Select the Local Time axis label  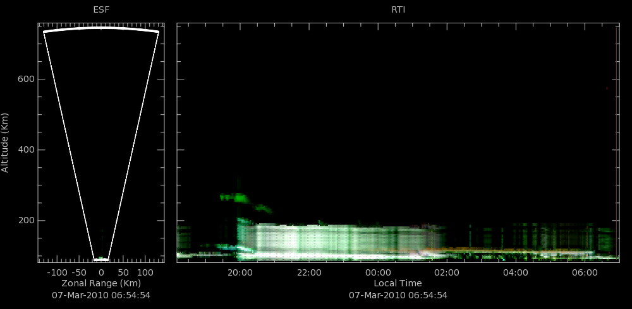pos(398,283)
